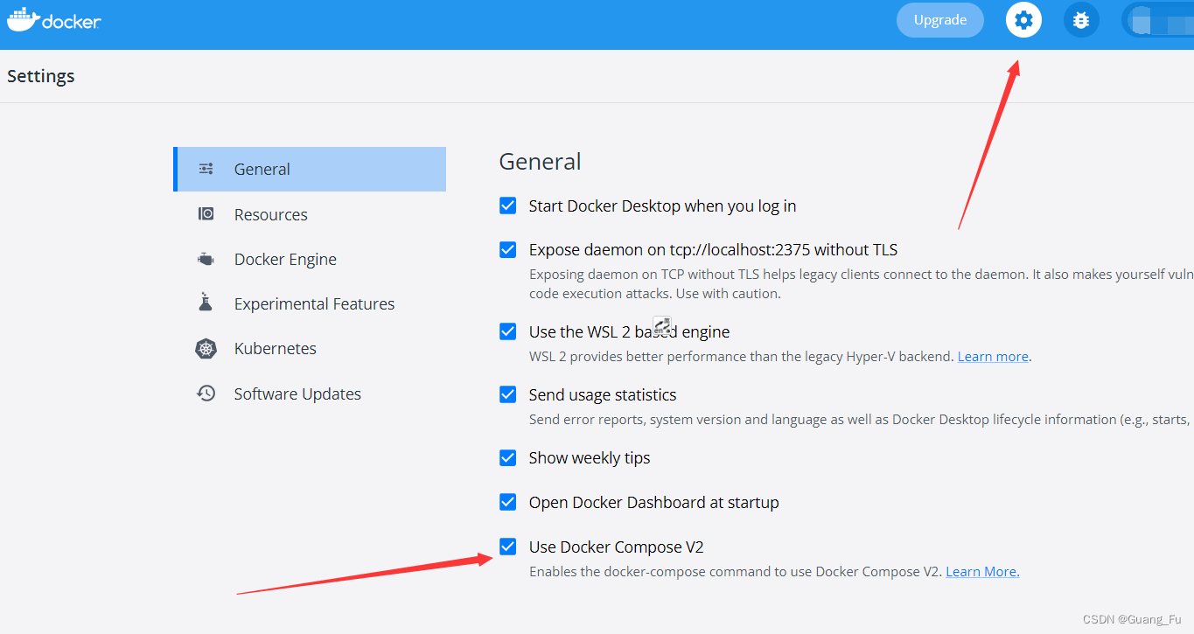The width and height of the screenshot is (1194, 634).
Task: Uncheck Open Docker Dashboard at startup
Action: click(x=507, y=502)
